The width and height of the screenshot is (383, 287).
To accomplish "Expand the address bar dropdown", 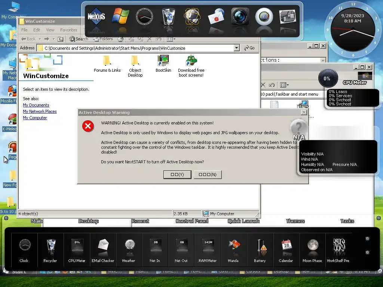I will point(236,48).
